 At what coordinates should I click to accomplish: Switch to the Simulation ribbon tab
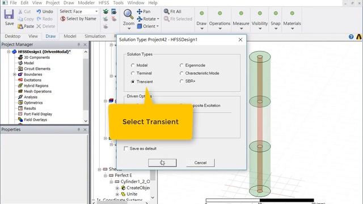pos(95,36)
